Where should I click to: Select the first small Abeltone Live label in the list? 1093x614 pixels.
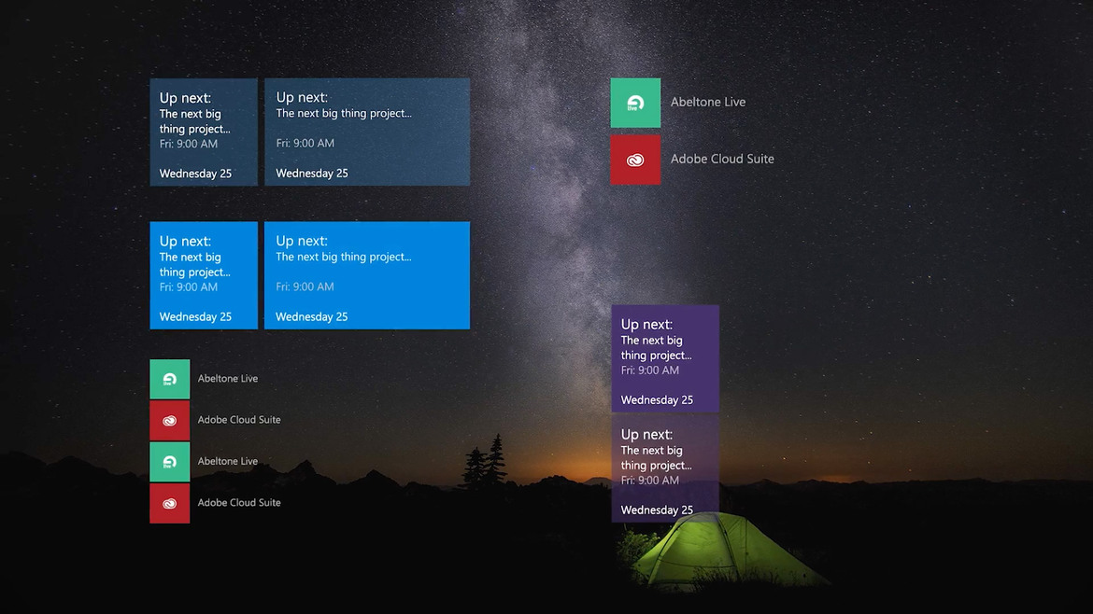[x=227, y=378]
